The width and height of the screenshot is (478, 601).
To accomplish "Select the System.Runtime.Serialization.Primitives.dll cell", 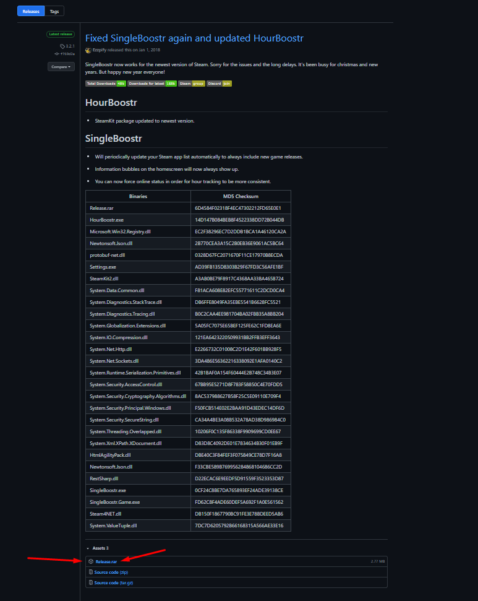I will coord(139,373).
